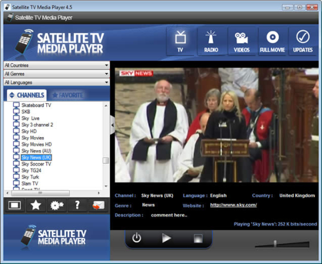The height and width of the screenshot is (264, 322).
Task: Click the 'United Kingdom' country value
Action: tap(297, 195)
